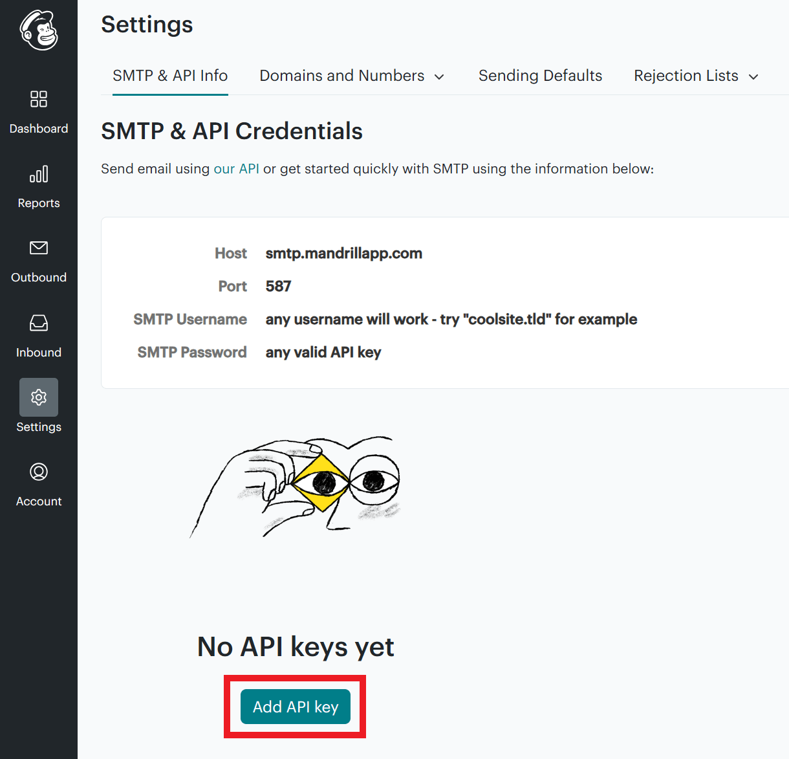
Task: Click the Host field label
Action: pyautogui.click(x=231, y=253)
